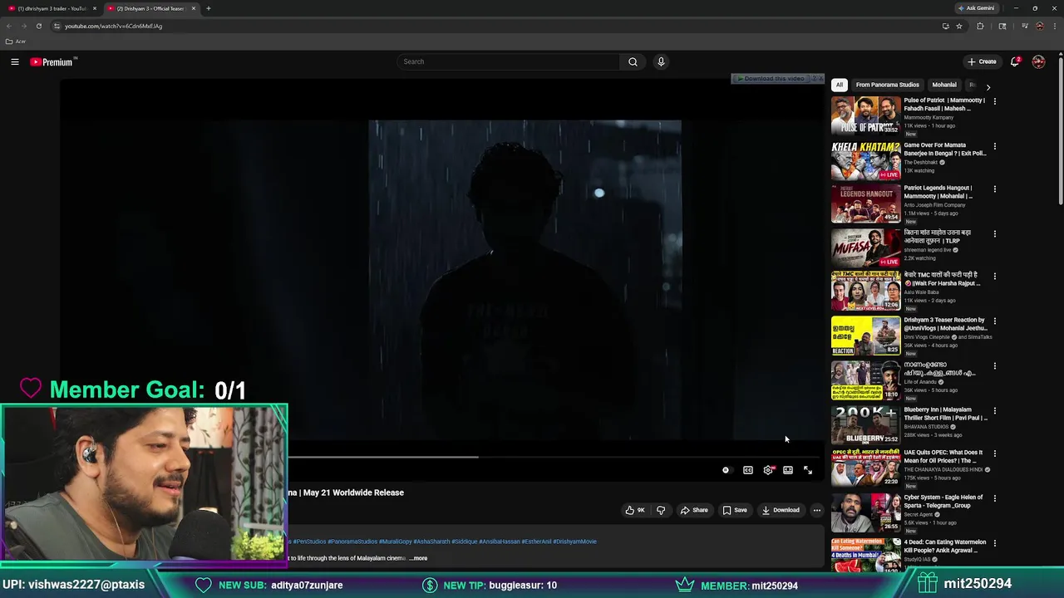Screen dimensions: 1064x598
Task: Open options for Drishyam 3 Teaser Reaction video
Action: pyautogui.click(x=994, y=321)
